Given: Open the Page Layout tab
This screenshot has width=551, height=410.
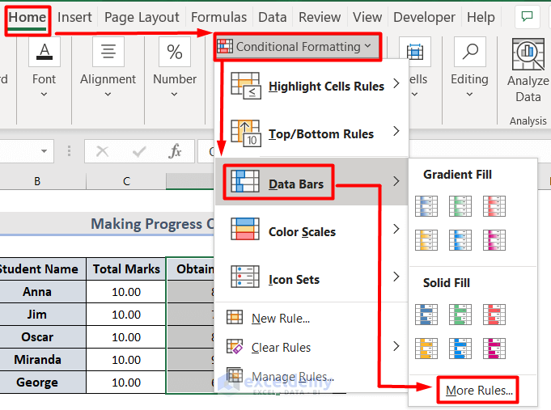Looking at the screenshot, I should [x=142, y=17].
